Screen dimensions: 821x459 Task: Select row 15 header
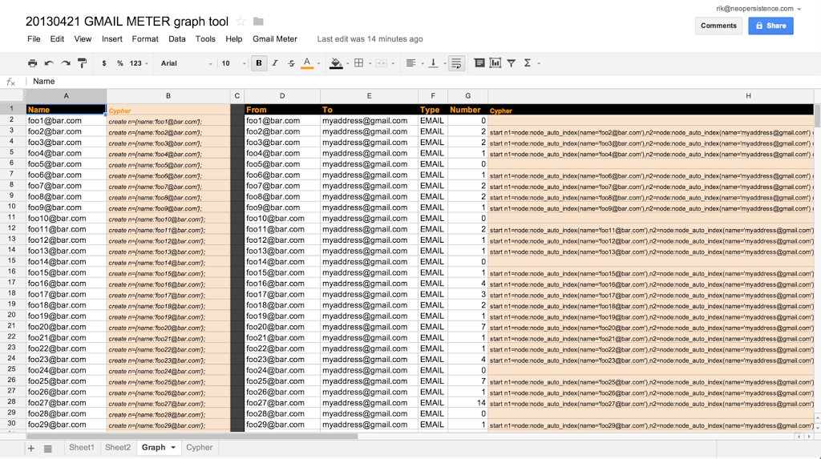11,260
